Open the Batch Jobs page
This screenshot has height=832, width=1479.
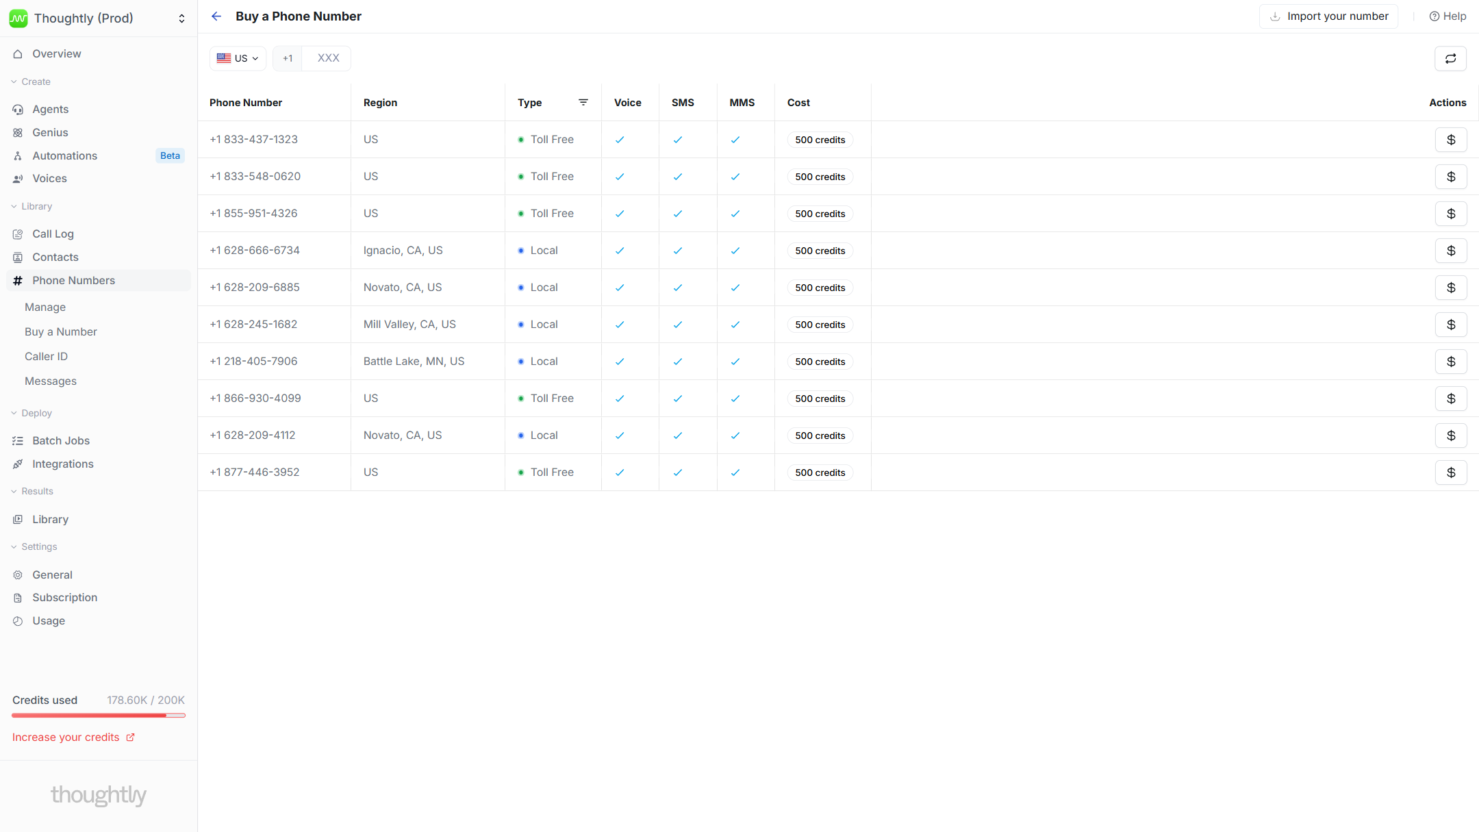61,441
